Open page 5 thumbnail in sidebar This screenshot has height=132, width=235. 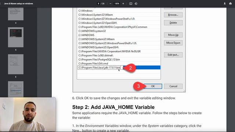(x=16, y=37)
